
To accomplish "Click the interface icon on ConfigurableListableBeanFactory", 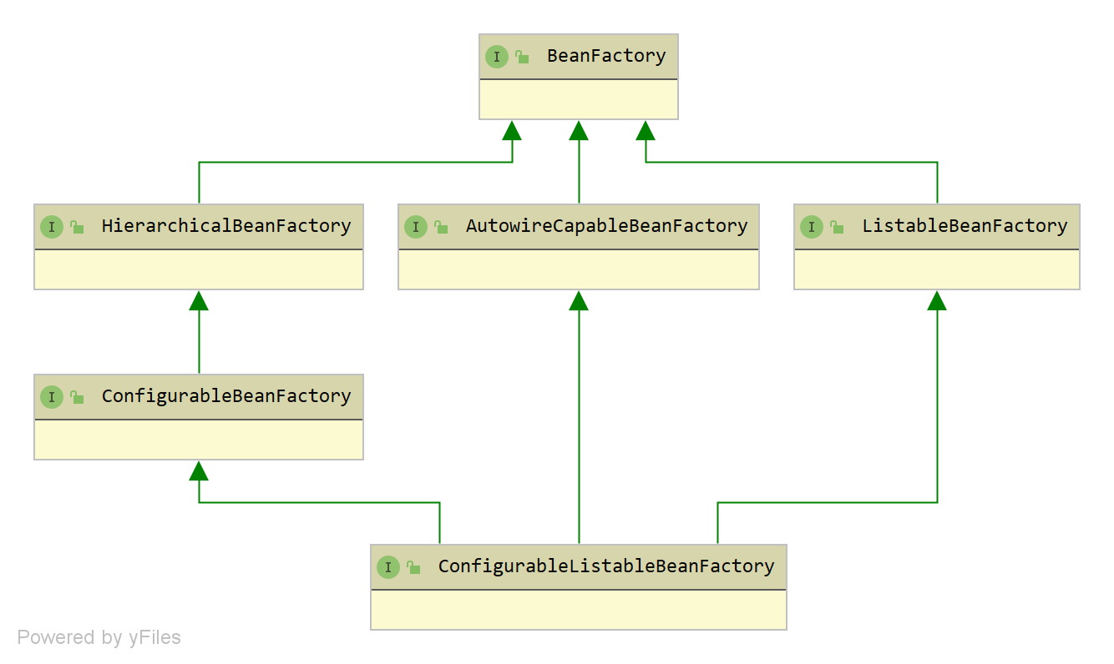I will pos(388,567).
